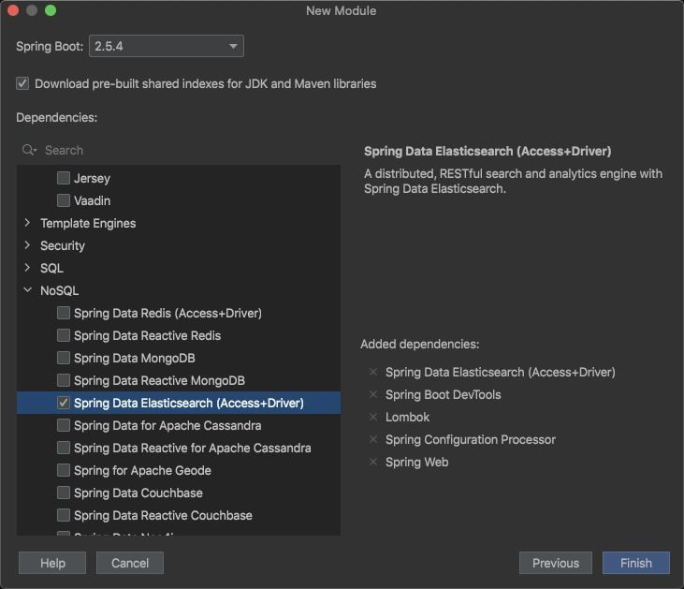The image size is (684, 589).
Task: Click the search magnifier icon
Action: coord(29,150)
